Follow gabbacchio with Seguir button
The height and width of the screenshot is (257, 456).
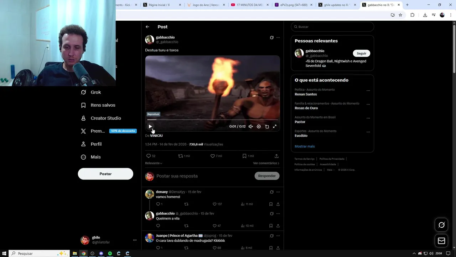[x=362, y=53]
